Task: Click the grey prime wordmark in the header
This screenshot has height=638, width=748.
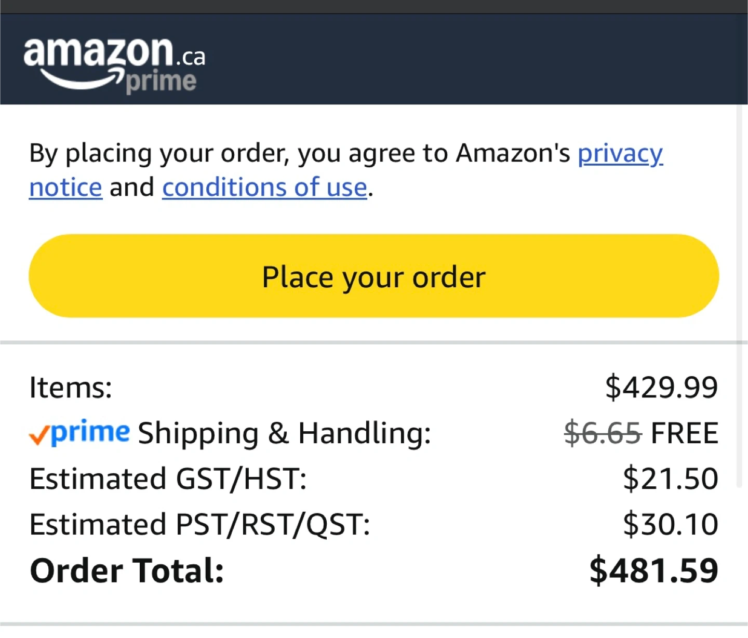Action: click(161, 82)
